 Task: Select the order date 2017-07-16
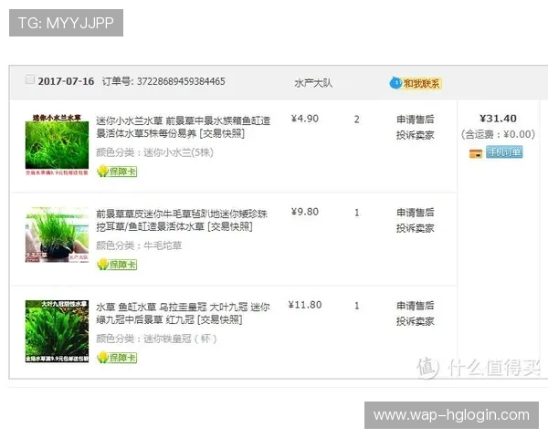pos(66,81)
